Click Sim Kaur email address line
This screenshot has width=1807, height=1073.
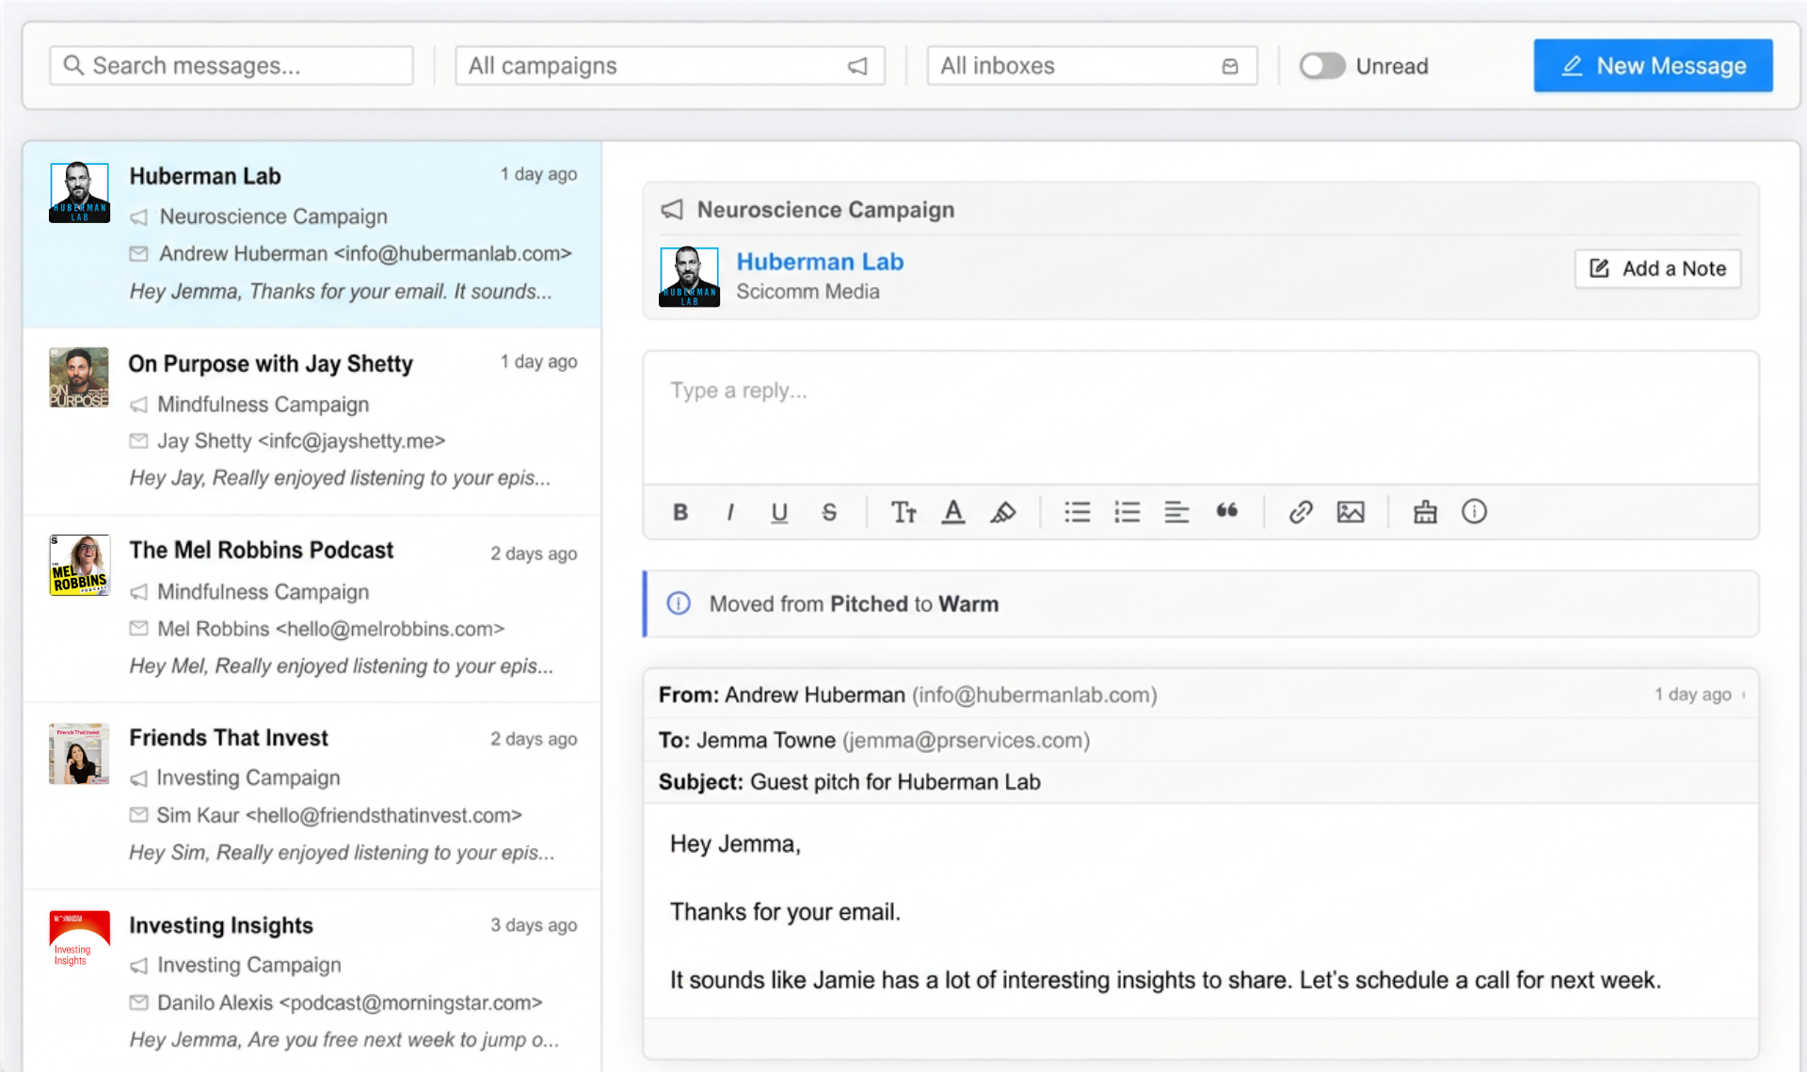click(339, 815)
